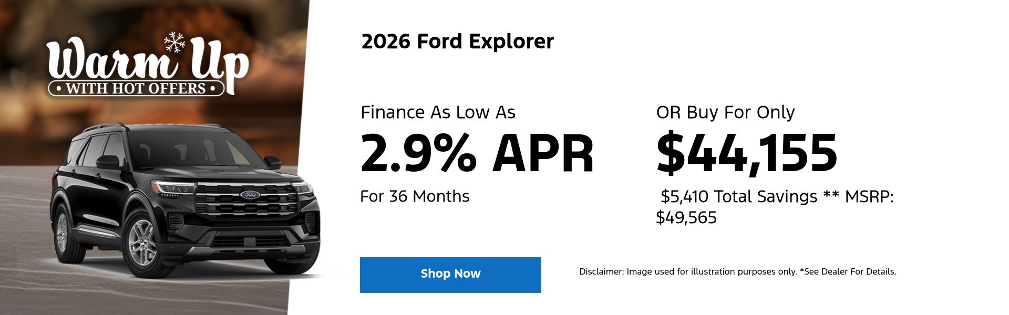
Task: Click the snowflake icon above Warm Up
Action: pos(174,42)
